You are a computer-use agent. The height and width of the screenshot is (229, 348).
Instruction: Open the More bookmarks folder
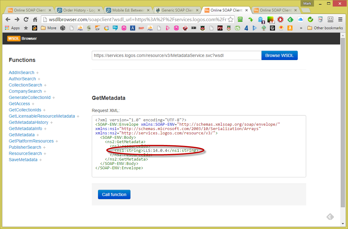click(x=49, y=28)
